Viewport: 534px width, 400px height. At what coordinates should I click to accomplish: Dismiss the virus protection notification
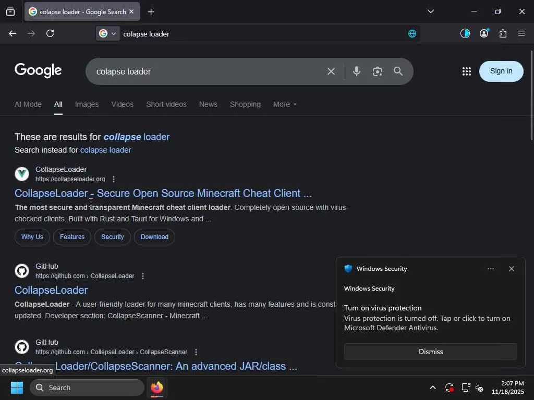pos(430,352)
